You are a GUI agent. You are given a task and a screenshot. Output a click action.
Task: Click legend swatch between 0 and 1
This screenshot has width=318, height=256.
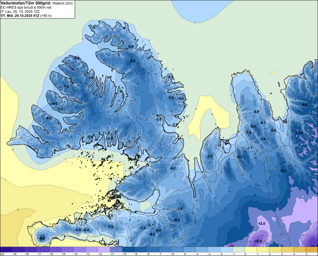pos(251,249)
